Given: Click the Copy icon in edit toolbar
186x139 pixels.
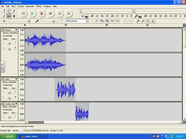Looking at the screenshot, I should point(102,21).
